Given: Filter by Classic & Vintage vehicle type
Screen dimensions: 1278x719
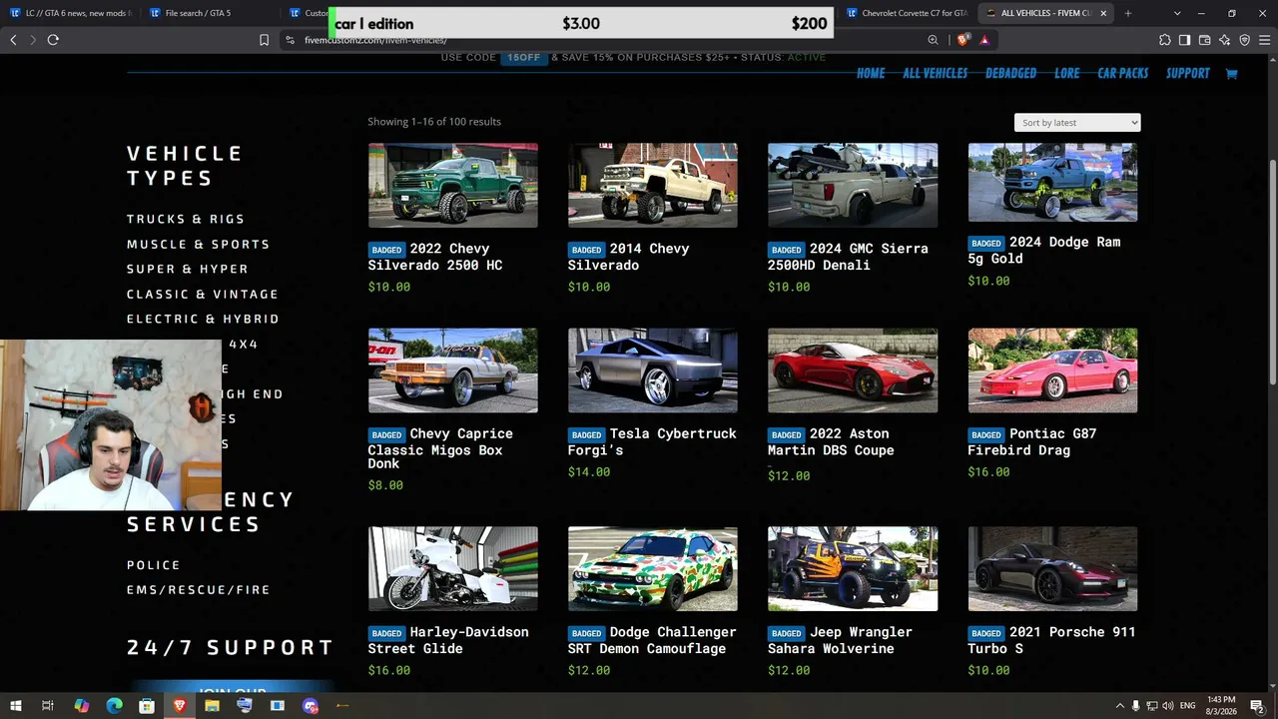Looking at the screenshot, I should (203, 294).
